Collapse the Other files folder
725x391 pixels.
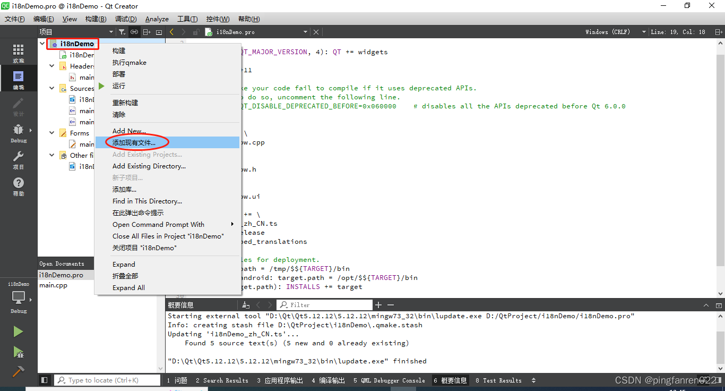pyautogui.click(x=52, y=156)
